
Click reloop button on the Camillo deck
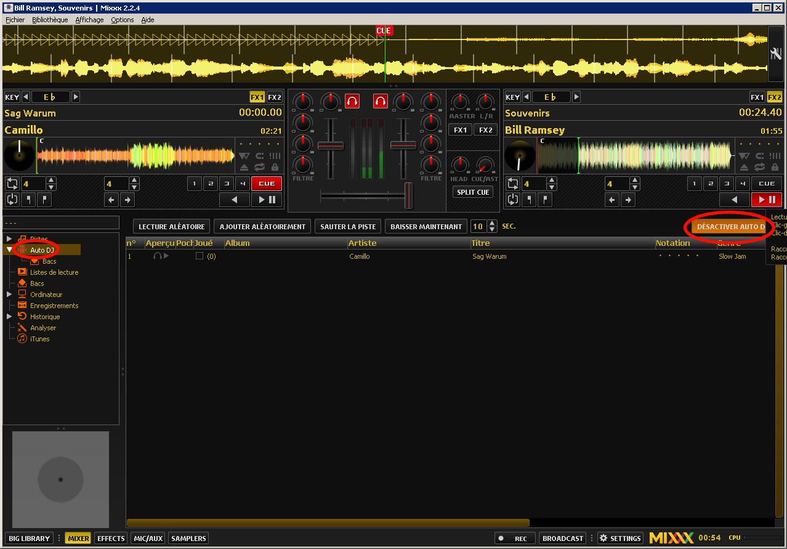click(x=12, y=200)
